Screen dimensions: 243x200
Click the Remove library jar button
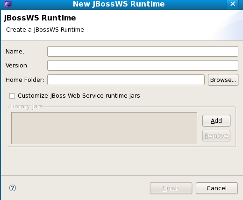[216, 136]
